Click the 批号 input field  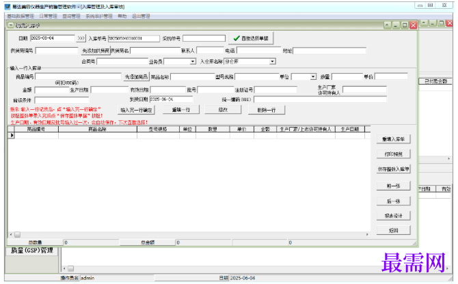tap(216, 90)
